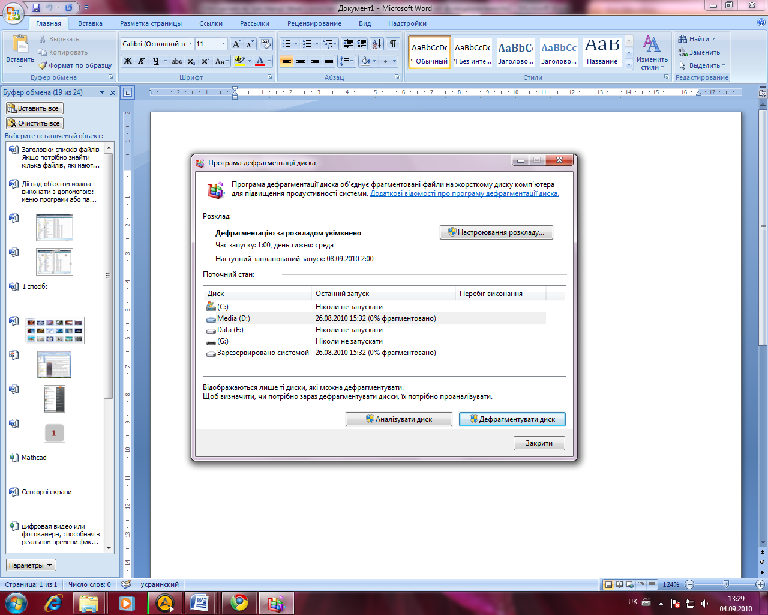Image resolution: width=768 pixels, height=615 pixels.
Task: Open the font size 11 dropdown
Action: [223, 44]
